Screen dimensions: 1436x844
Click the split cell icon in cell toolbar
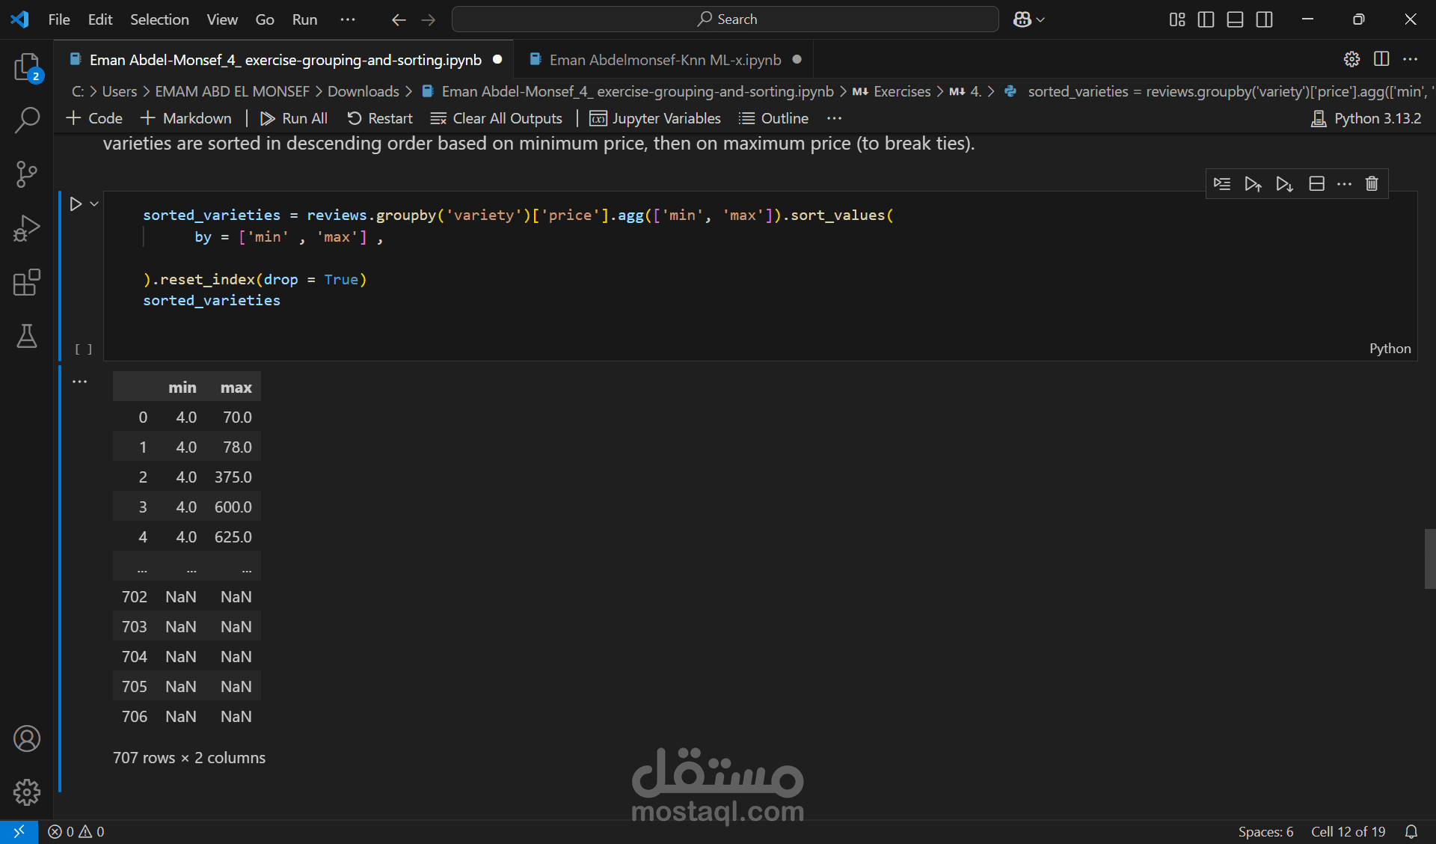(1316, 183)
